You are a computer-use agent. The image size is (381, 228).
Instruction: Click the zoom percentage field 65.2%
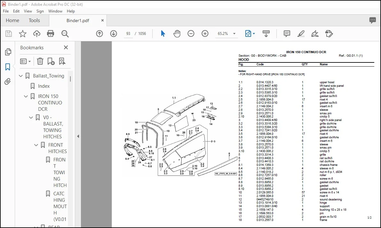(x=223, y=34)
